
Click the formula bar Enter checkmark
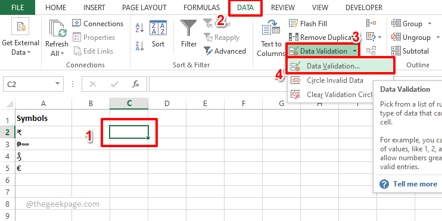tap(114, 84)
